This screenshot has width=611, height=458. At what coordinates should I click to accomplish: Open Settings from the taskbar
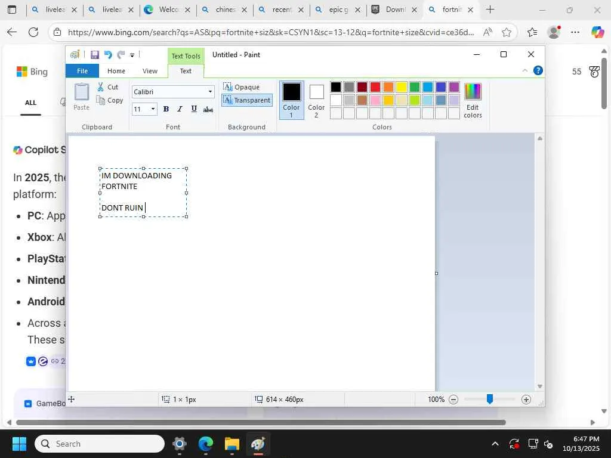179,444
